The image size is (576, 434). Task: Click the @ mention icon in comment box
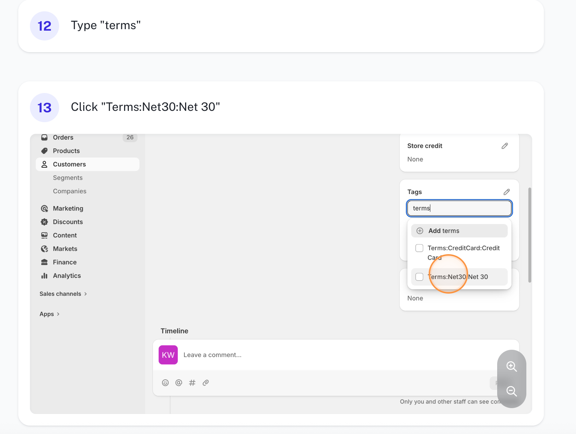coord(179,383)
